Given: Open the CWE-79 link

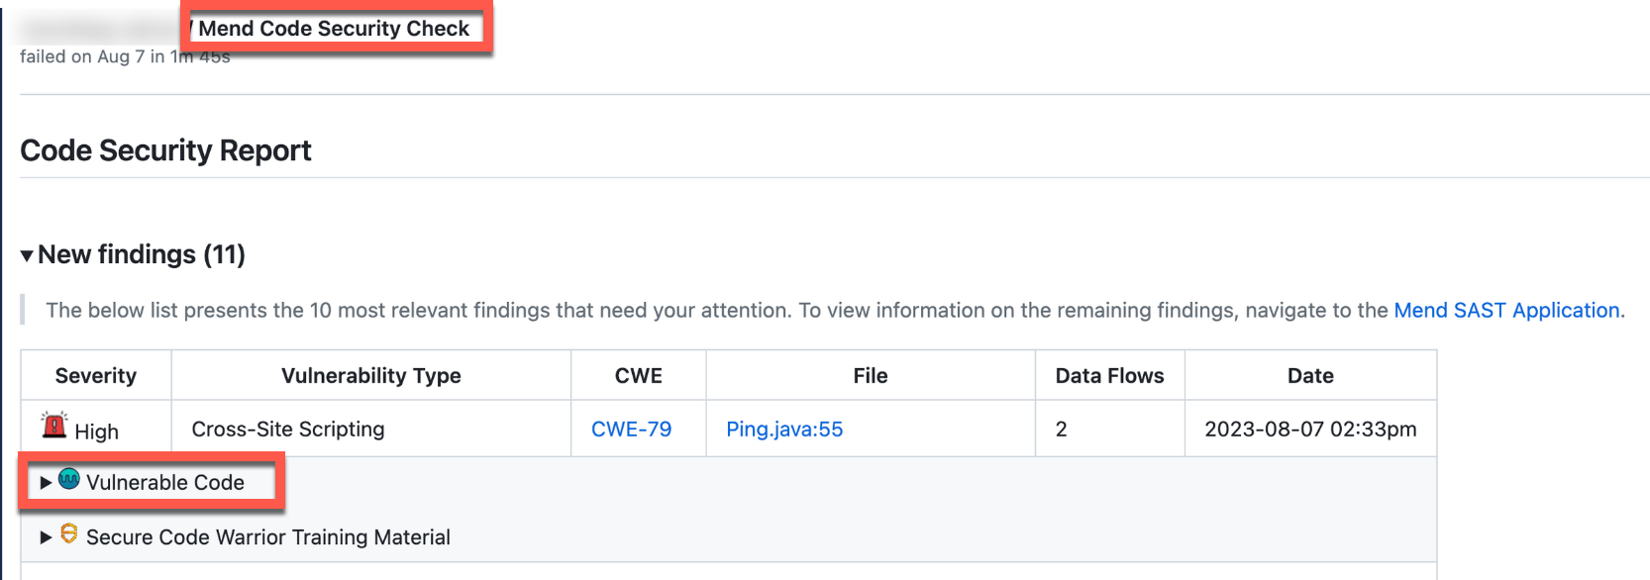Looking at the screenshot, I should (x=631, y=430).
